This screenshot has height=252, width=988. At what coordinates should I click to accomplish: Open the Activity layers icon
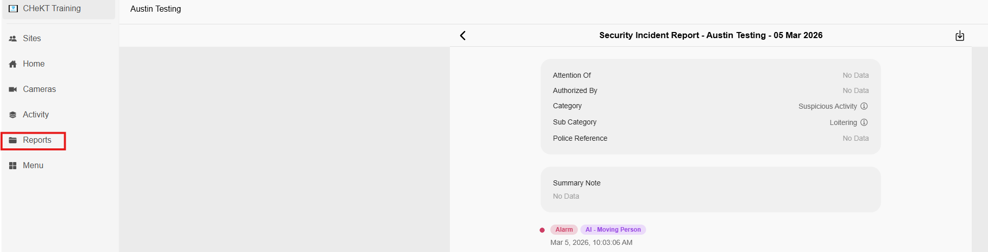point(13,115)
